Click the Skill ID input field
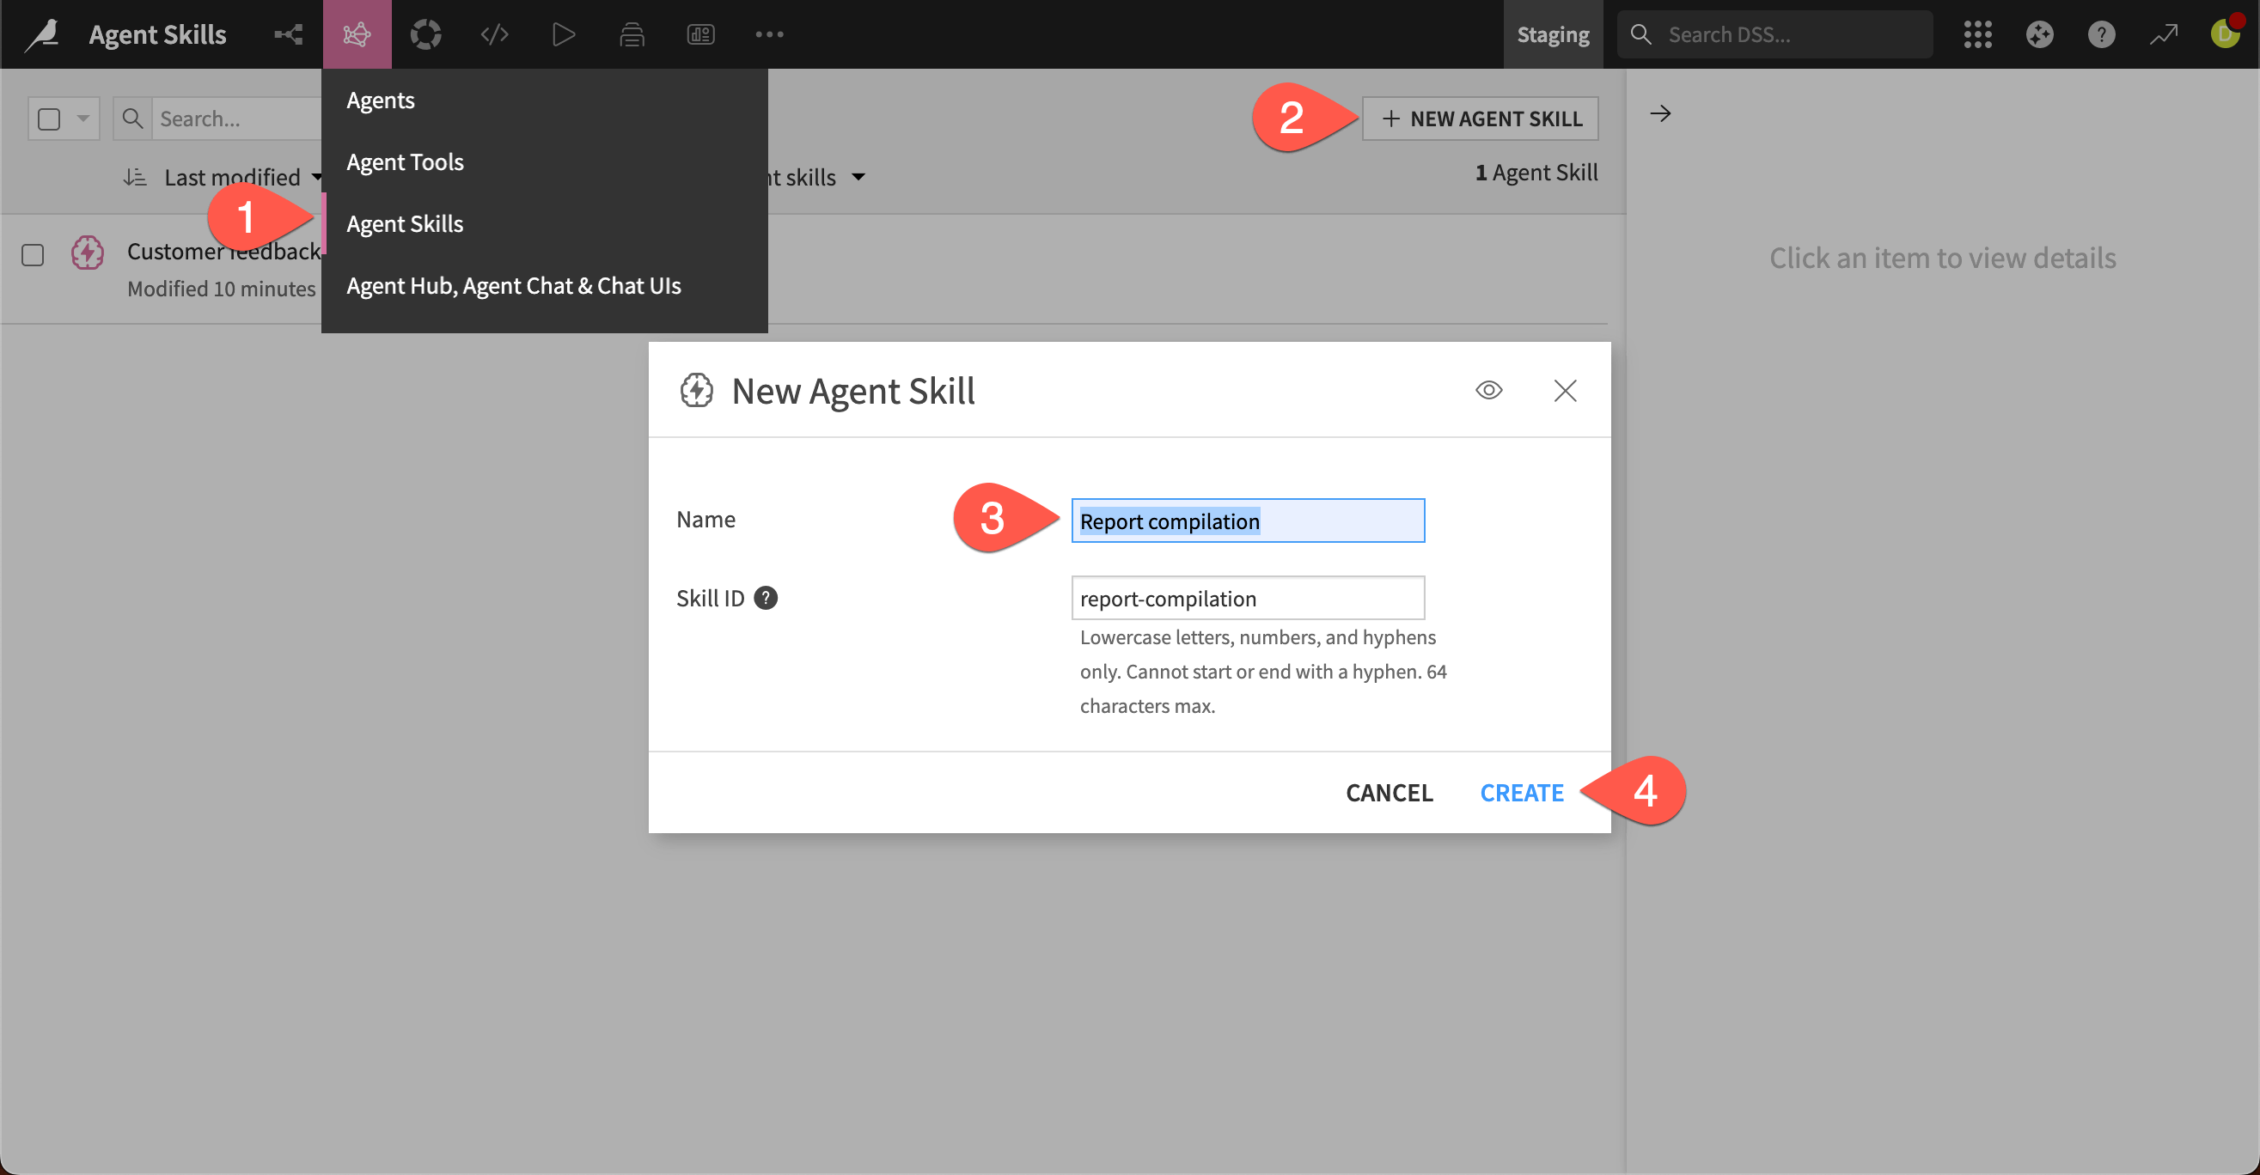Viewport: 2260px width, 1175px height. 1248,598
